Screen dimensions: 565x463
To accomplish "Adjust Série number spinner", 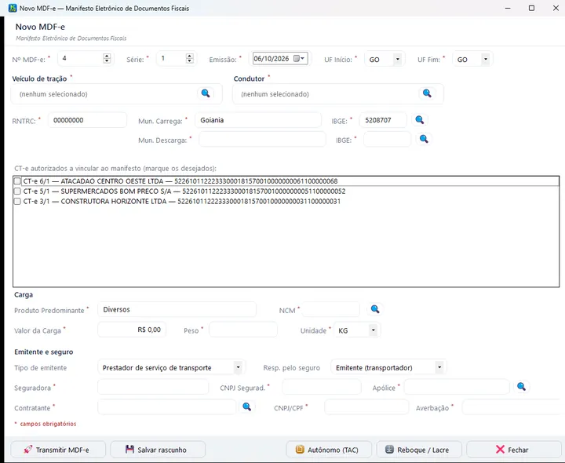I will (x=190, y=58).
